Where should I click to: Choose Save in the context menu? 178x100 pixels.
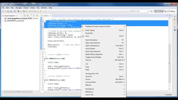[x=103, y=36]
